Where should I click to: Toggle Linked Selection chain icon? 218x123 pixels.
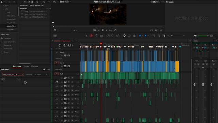point(129,36)
